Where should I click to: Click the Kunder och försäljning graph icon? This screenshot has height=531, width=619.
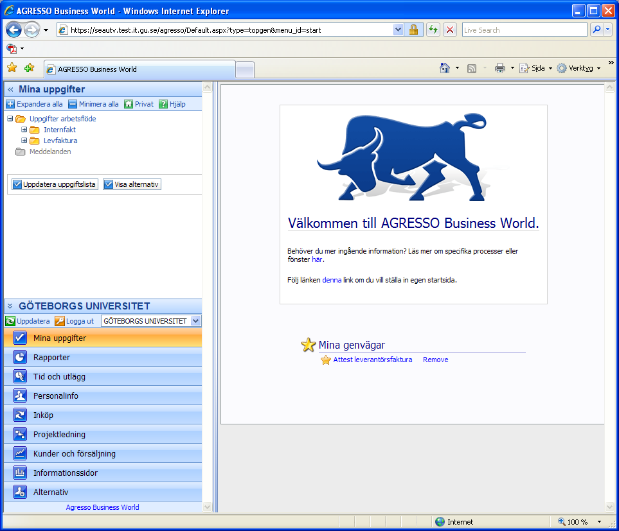pos(20,454)
